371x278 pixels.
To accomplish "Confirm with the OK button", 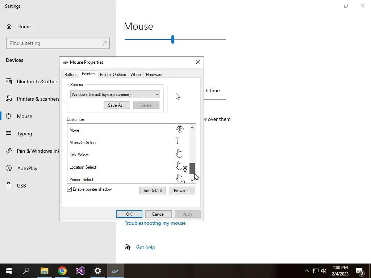I will [x=129, y=214].
